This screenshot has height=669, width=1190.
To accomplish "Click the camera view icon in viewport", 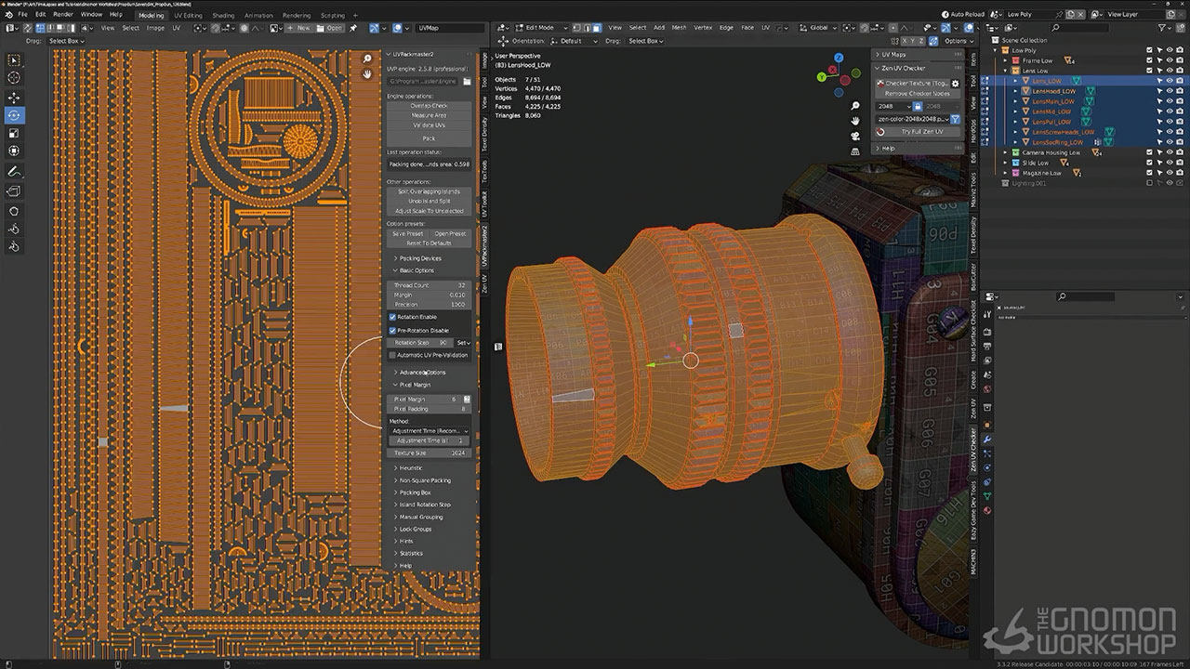I will 854,136.
